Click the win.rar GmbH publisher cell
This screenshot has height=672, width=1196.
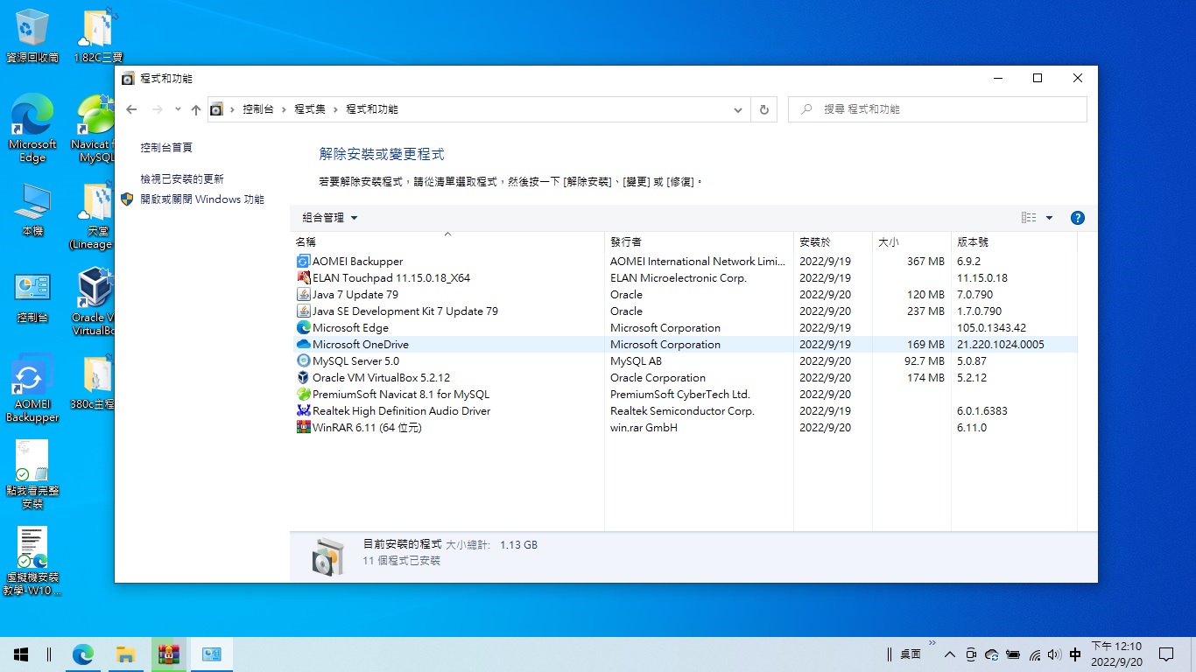tap(644, 428)
